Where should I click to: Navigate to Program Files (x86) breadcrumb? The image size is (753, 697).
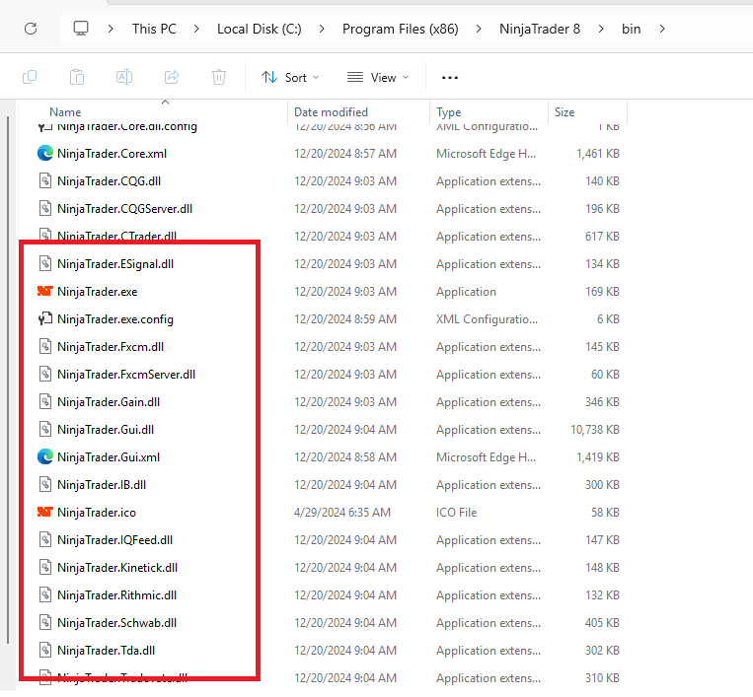pyautogui.click(x=401, y=29)
